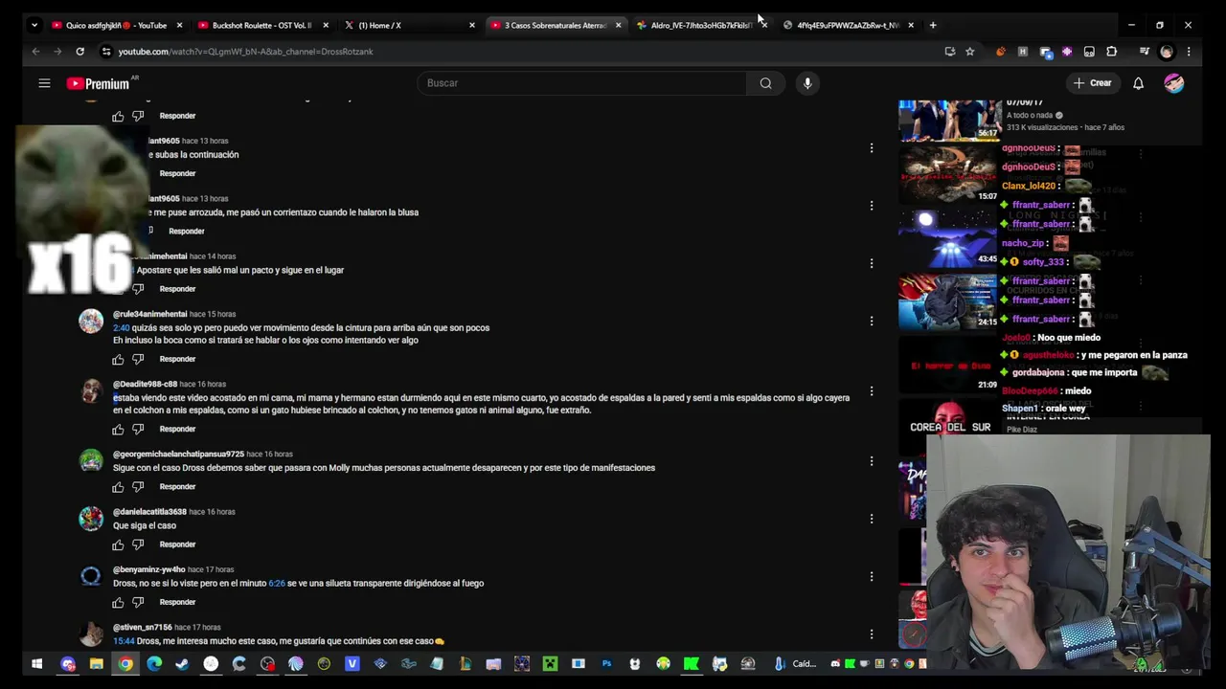This screenshot has height=689, width=1226.
Task: Switch to the 'Aldro_IVE' tab
Action: 701,25
